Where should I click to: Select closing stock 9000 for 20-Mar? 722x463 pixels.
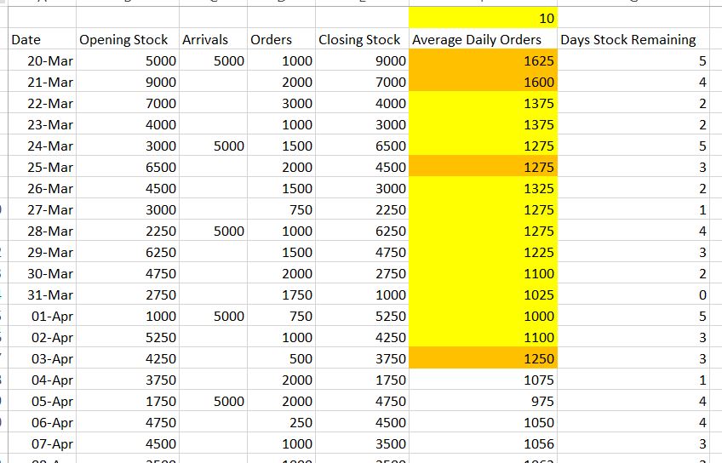pyautogui.click(x=363, y=60)
